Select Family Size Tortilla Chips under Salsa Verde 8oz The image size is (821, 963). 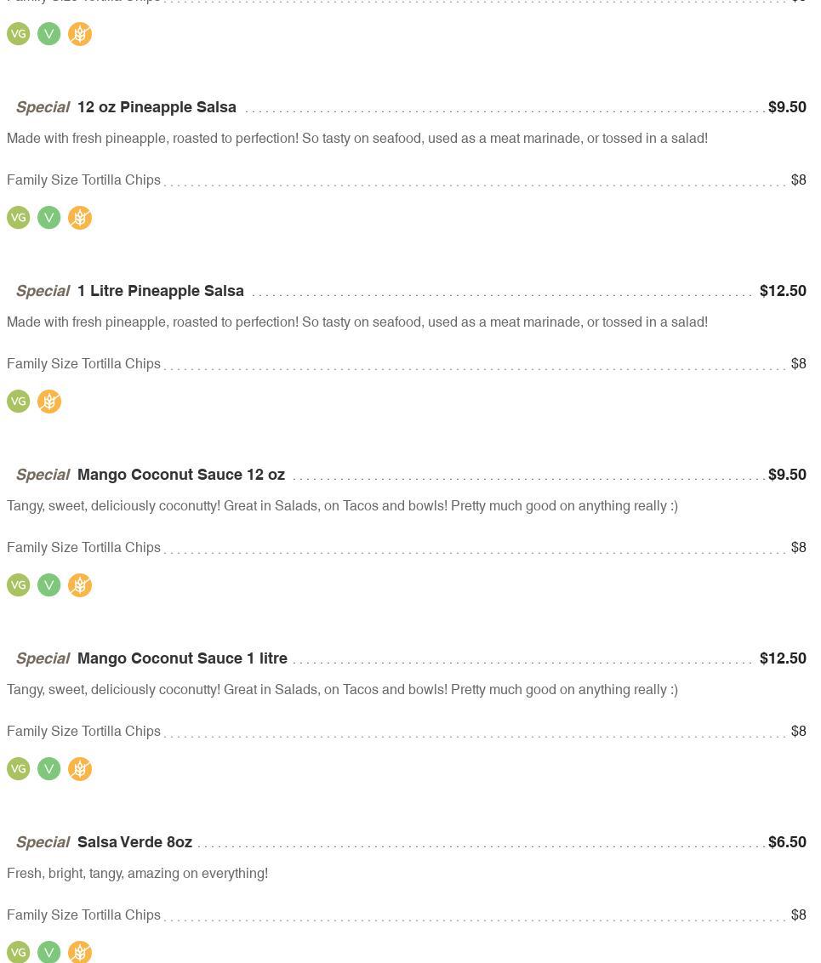[x=83, y=915]
